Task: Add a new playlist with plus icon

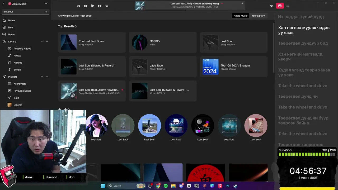Action: [42, 77]
